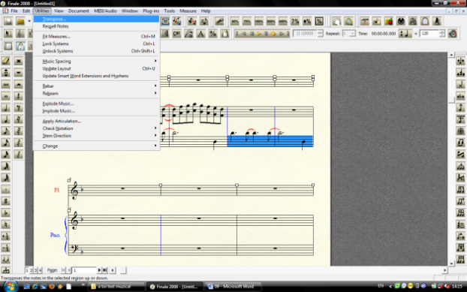Viewport: 467px width, 292px height.
Task: Choose Explode Music menu entry
Action: (97, 104)
